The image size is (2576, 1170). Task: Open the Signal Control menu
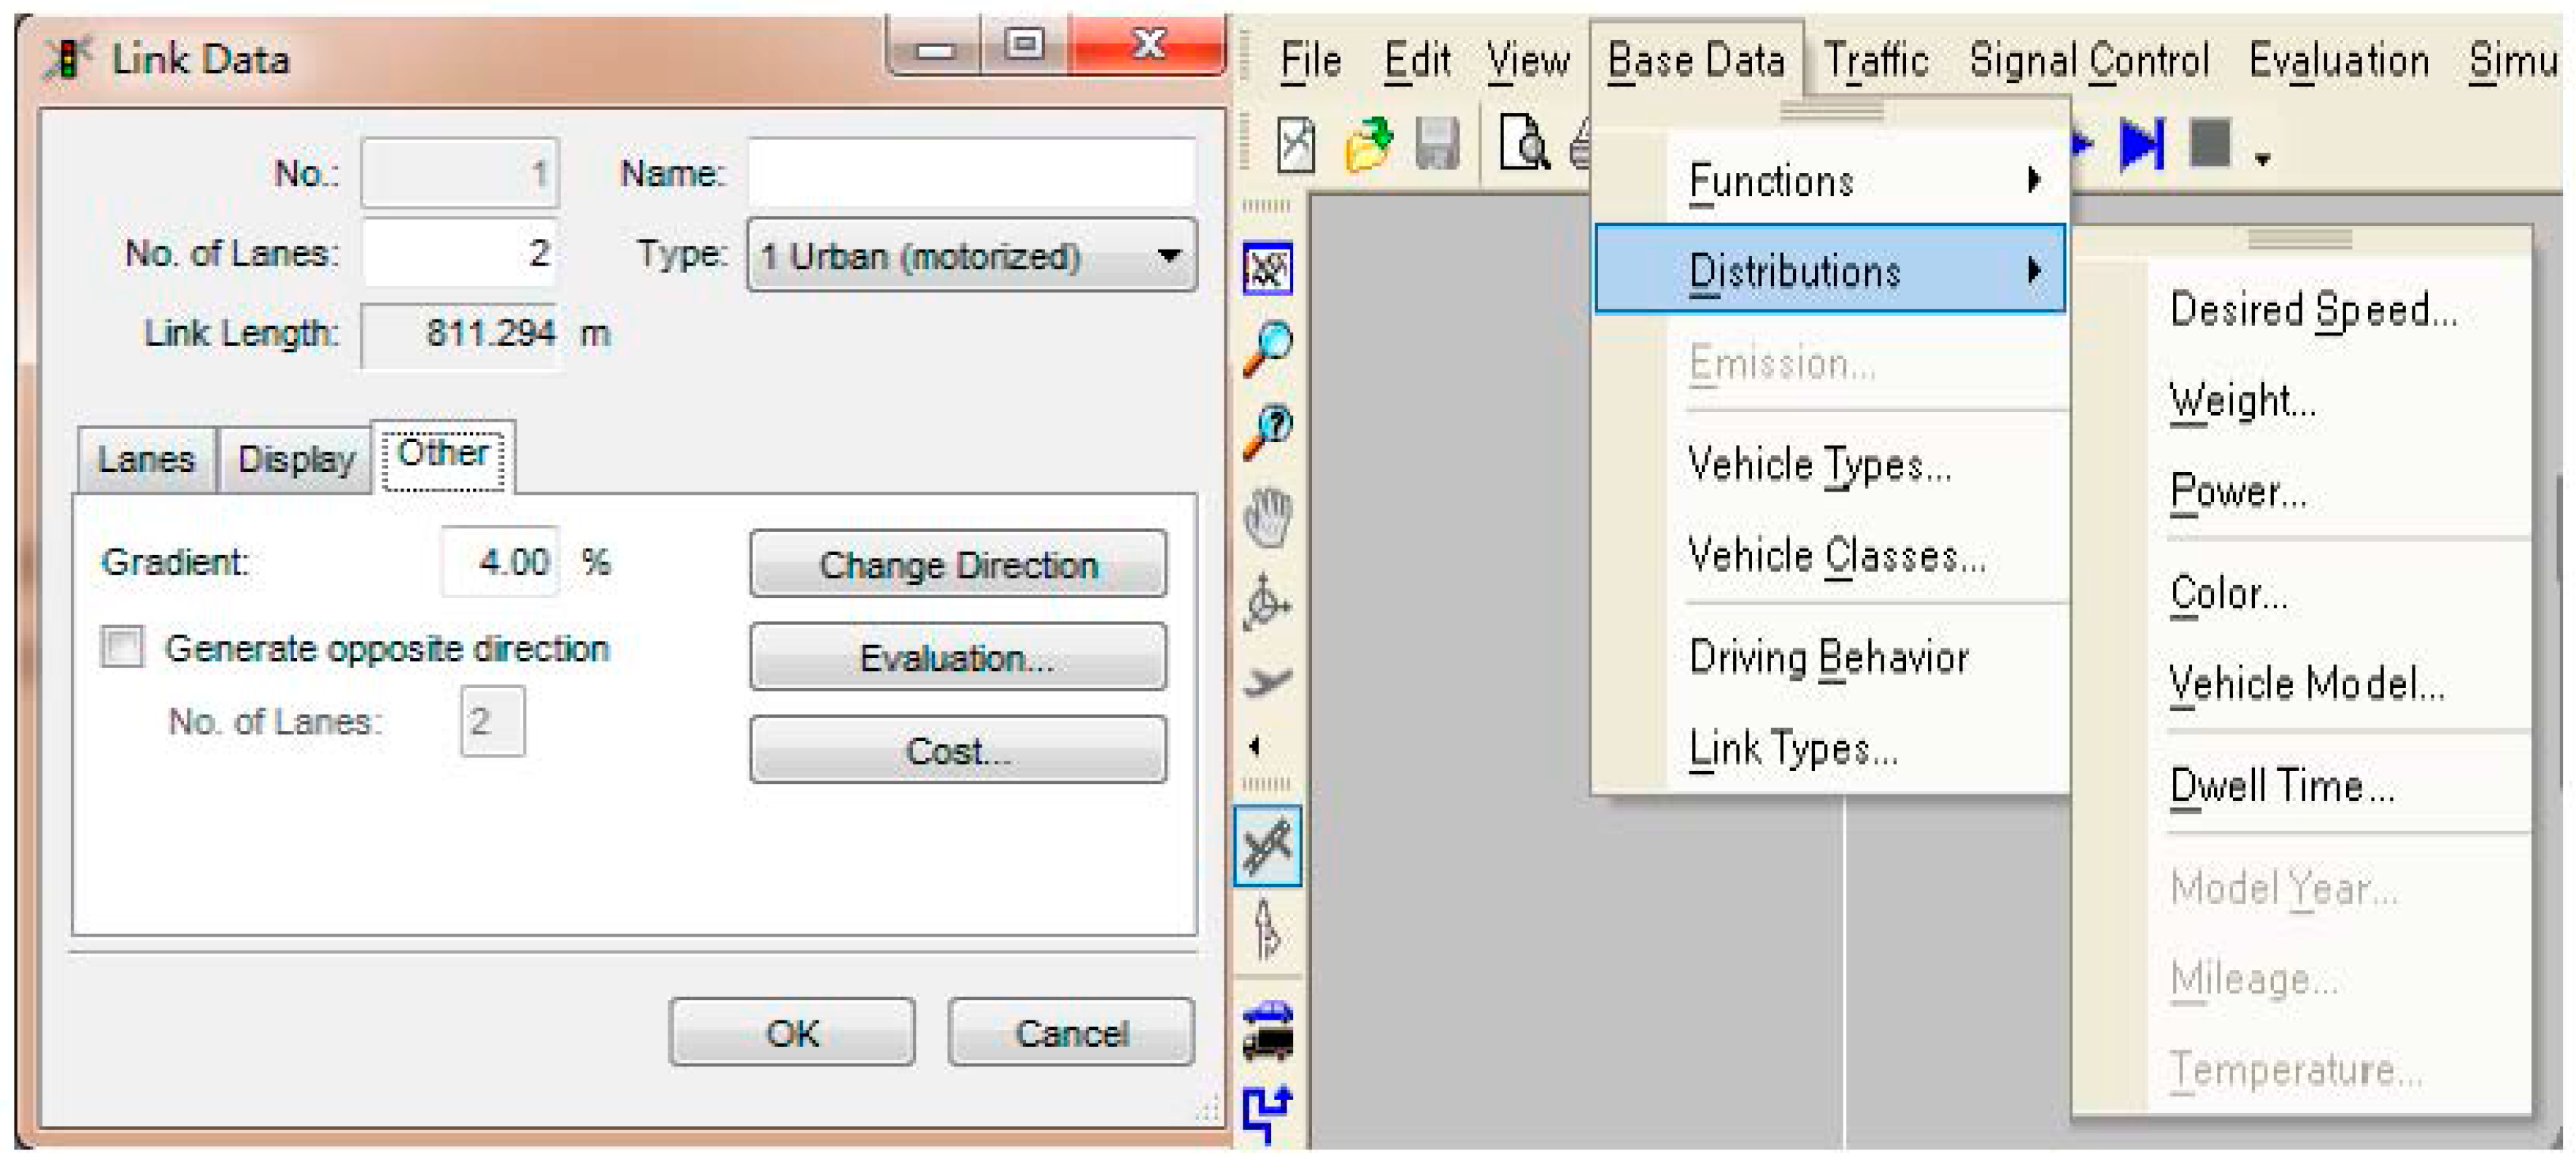pyautogui.click(x=2088, y=61)
